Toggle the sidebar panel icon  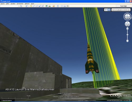click(x=27, y=6)
